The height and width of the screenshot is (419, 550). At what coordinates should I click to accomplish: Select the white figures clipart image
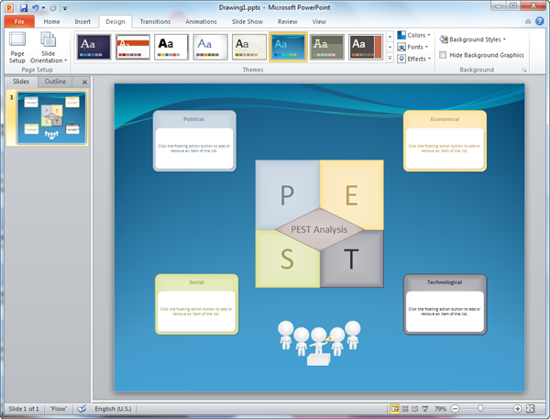tap(319, 343)
